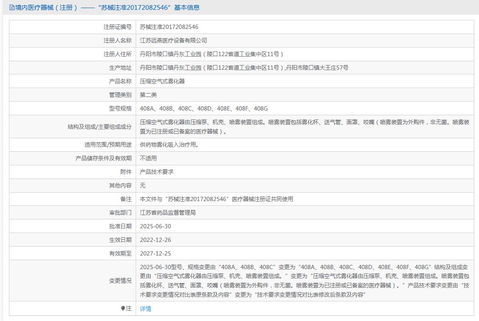Click the 备注 remark text
Viewport: 479px width, 321px height.
point(216,199)
